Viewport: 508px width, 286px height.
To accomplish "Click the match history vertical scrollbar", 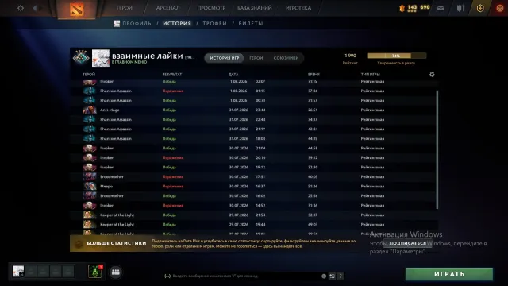I will [x=437, y=149].
